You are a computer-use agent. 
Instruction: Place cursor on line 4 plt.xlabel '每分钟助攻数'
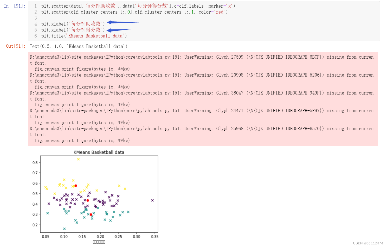73,24
